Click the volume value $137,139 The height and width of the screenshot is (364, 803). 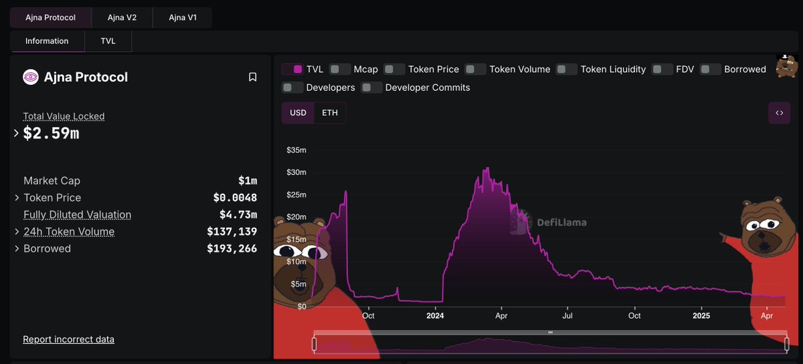(232, 232)
